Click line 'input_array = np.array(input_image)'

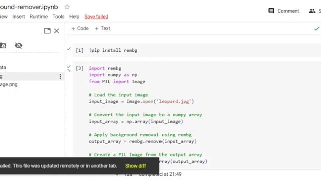tap(136, 121)
